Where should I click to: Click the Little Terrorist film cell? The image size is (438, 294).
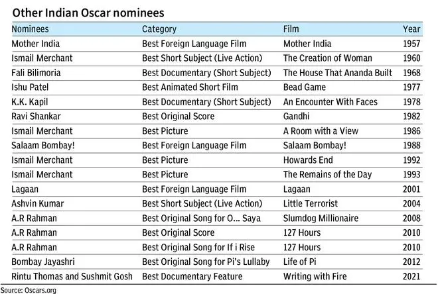pyautogui.click(x=311, y=203)
